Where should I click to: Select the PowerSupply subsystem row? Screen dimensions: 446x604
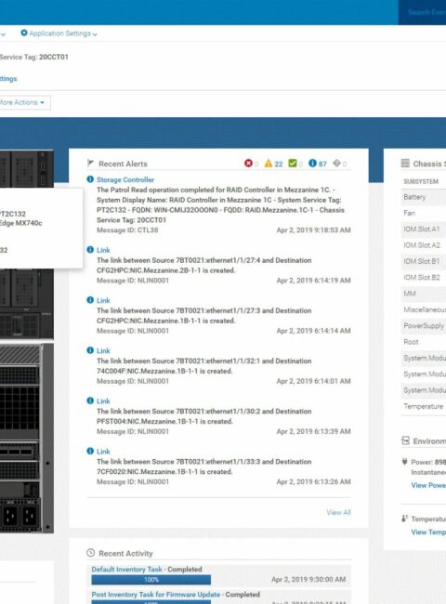pyautogui.click(x=424, y=326)
